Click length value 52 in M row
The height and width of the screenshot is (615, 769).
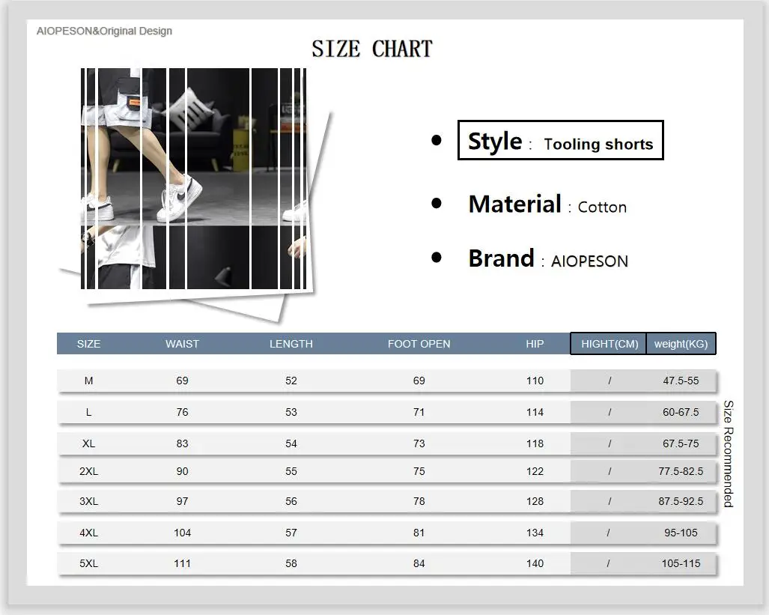tap(291, 381)
